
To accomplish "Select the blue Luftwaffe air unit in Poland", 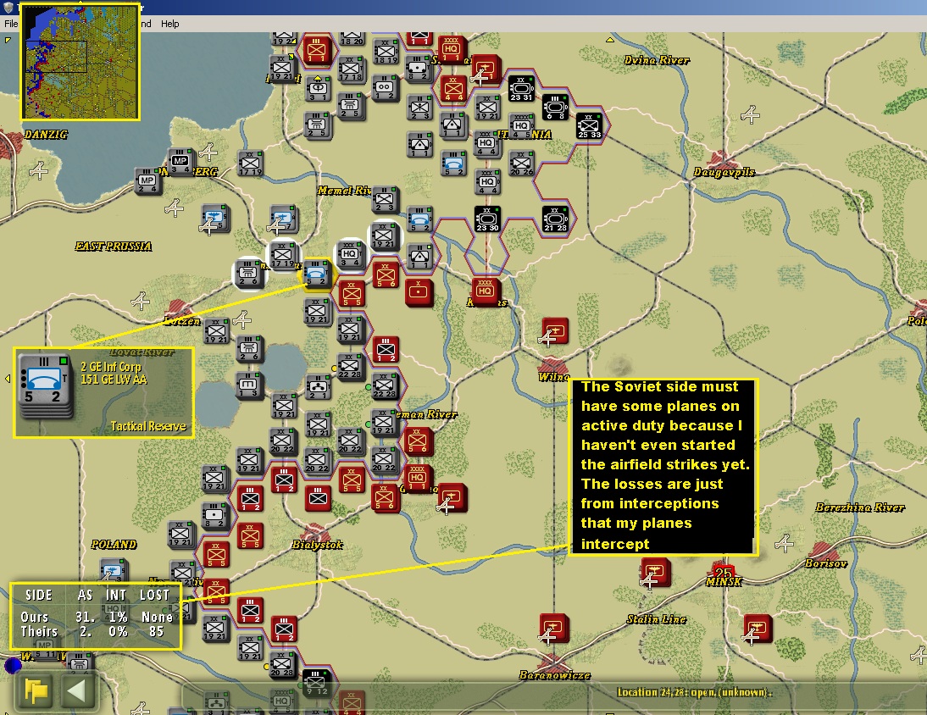I will pos(113,572).
